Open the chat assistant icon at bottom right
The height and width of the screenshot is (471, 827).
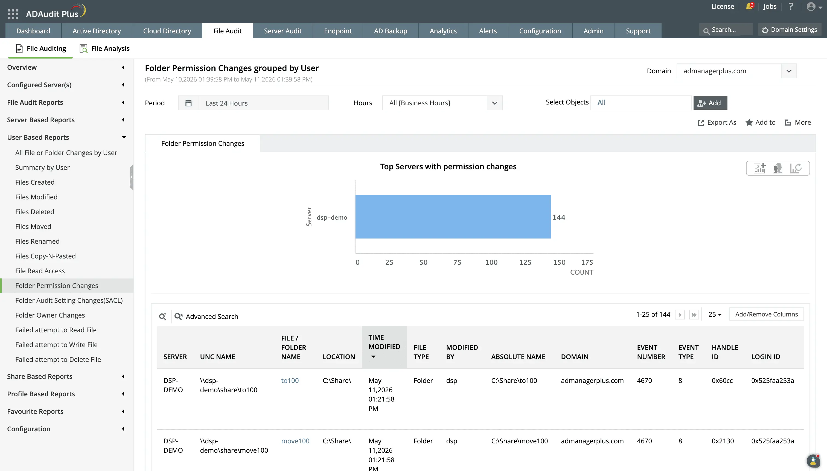(813, 461)
